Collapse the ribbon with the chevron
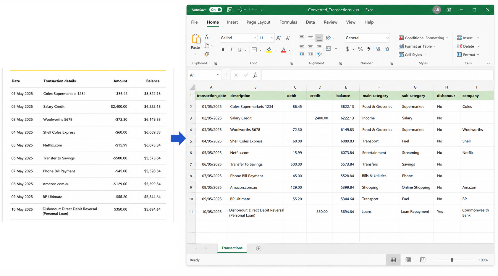Image resolution: width=498 pixels, height=276 pixels. [489, 64]
